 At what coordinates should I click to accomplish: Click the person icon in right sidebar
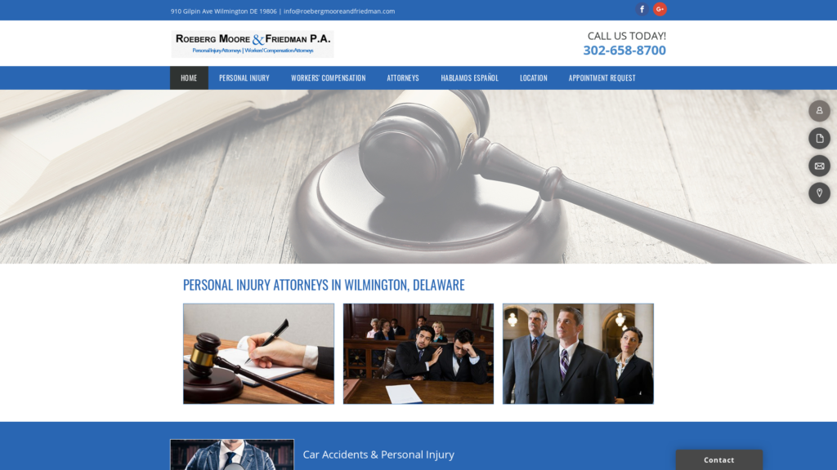tap(819, 111)
